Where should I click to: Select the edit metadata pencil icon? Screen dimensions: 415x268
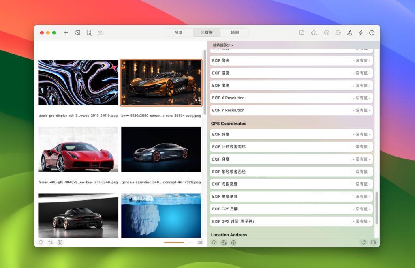coord(302,32)
